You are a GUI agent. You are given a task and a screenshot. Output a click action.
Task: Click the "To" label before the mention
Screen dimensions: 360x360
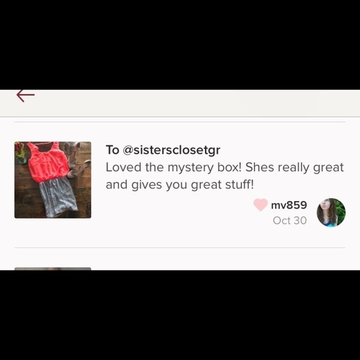[112, 150]
